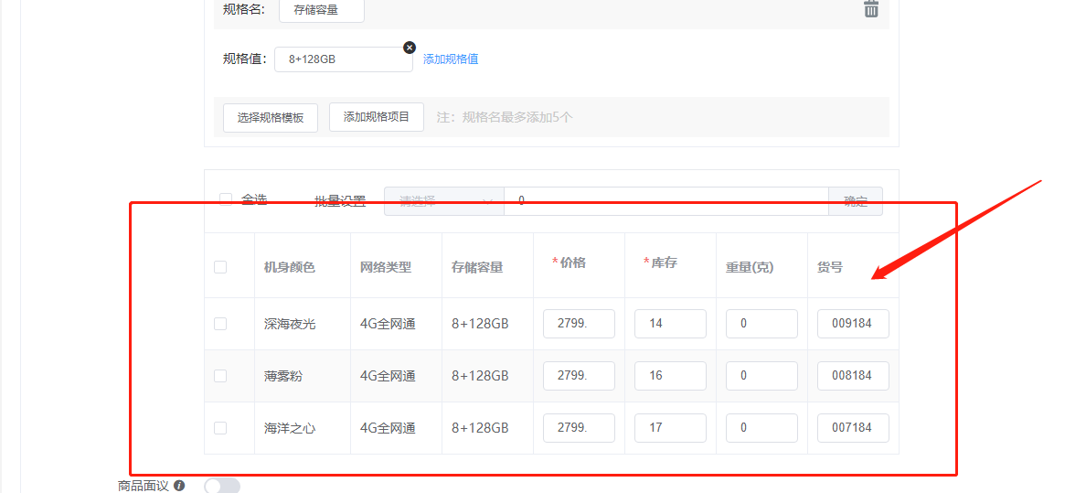Edit the weight field for 深海夜光
1086x493 pixels.
[761, 324]
